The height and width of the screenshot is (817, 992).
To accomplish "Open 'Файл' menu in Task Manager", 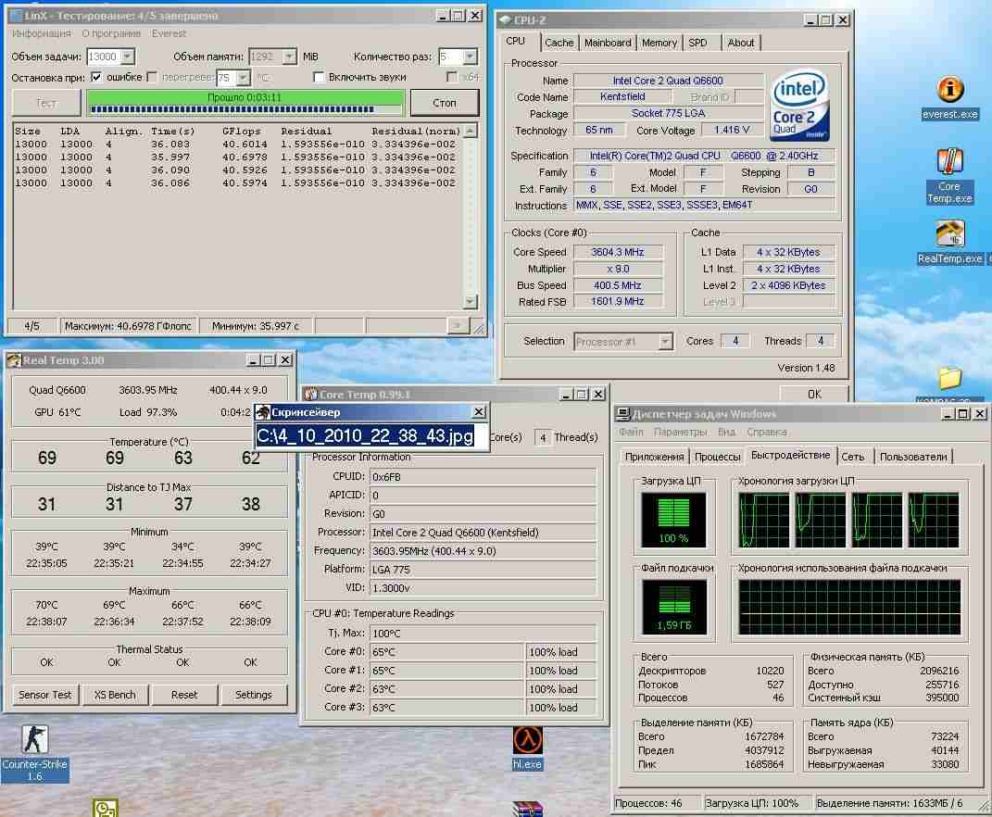I will click(x=631, y=432).
